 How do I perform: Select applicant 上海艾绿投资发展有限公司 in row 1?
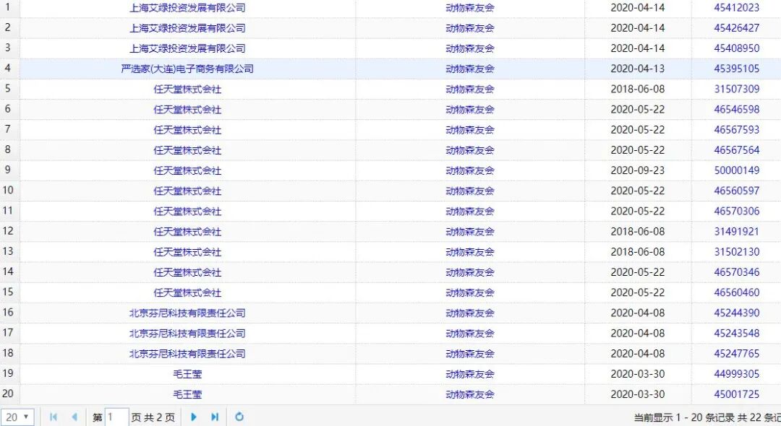[x=187, y=7]
